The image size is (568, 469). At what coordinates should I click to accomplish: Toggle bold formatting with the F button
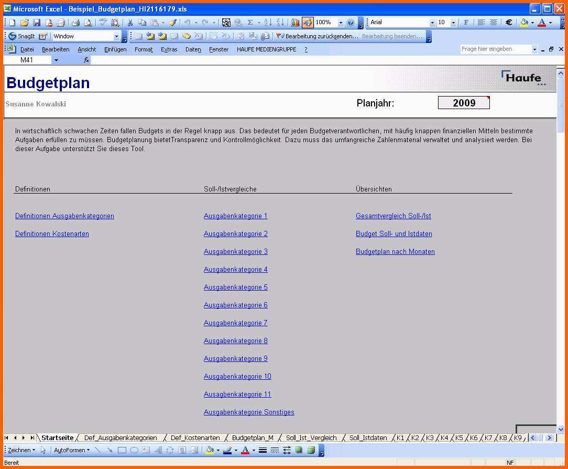[x=466, y=23]
